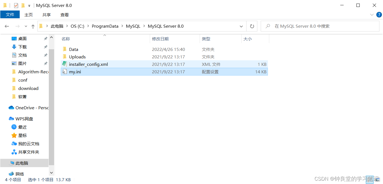Click the properties quick access icon
Viewport: 383px width, 184px height.
pos(16,5)
